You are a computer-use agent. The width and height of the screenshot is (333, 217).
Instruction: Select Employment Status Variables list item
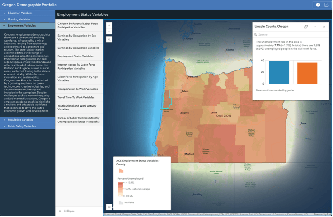[x=79, y=56]
